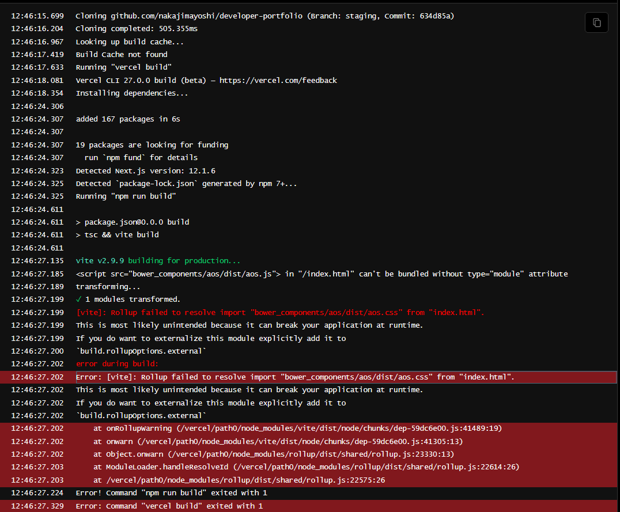Select the "at onwarn (/vercel/path0" stack trace line
This screenshot has height=512, width=620.
coord(278,441)
